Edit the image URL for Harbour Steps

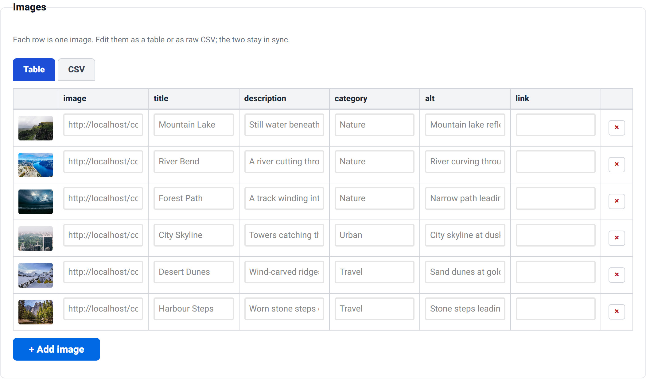tap(103, 309)
